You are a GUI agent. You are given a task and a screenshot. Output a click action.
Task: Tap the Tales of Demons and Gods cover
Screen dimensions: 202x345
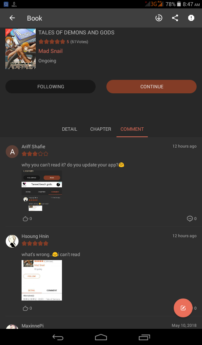pyautogui.click(x=21, y=49)
